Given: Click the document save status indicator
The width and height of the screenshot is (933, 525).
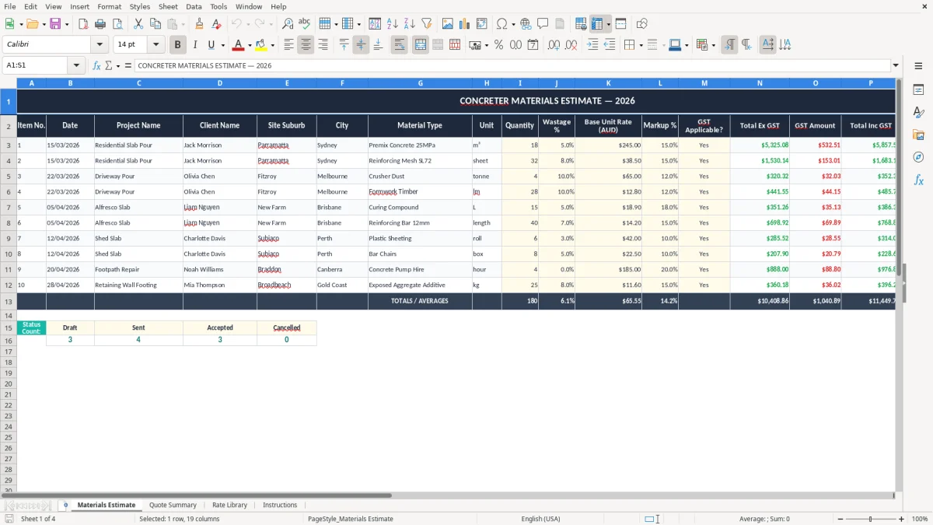Looking at the screenshot, I should click(x=9, y=519).
